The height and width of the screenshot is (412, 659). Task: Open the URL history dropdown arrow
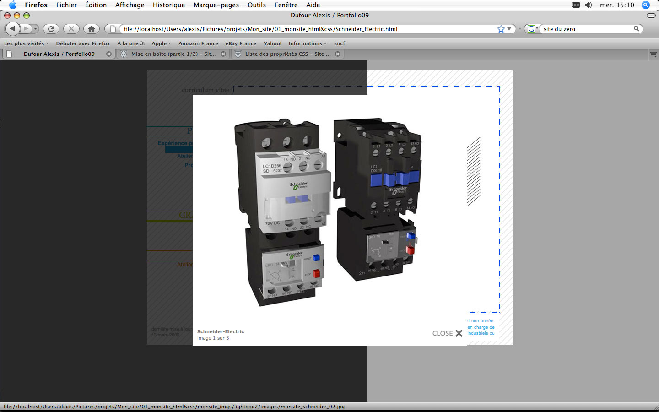click(x=509, y=29)
